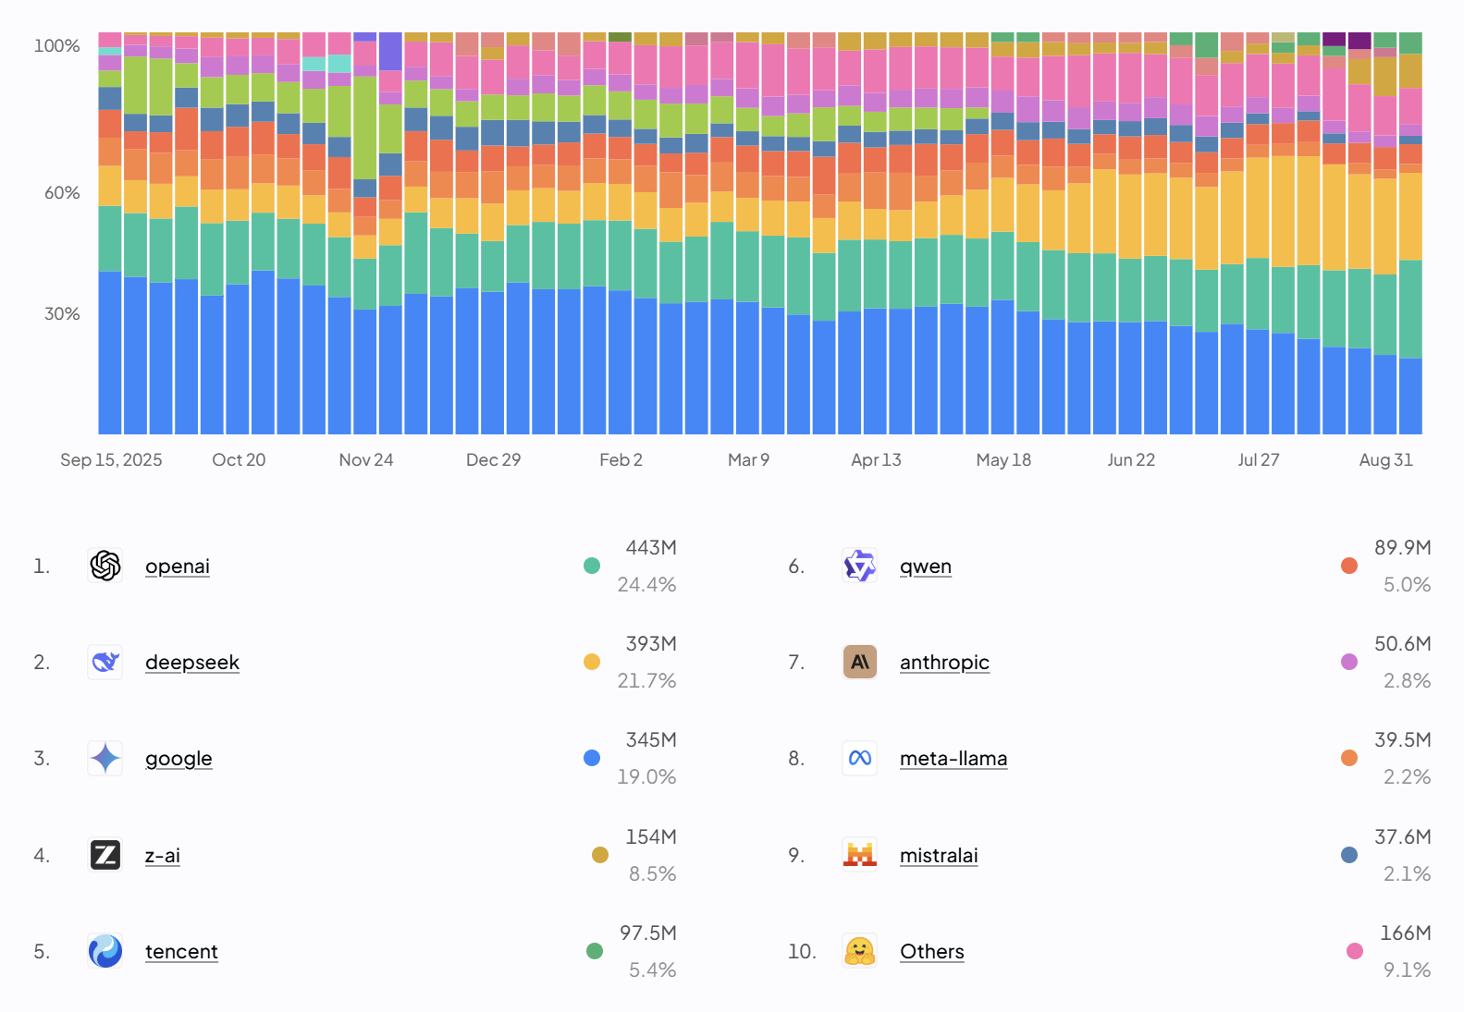Click the orange dot beside meta-llama

click(1349, 758)
